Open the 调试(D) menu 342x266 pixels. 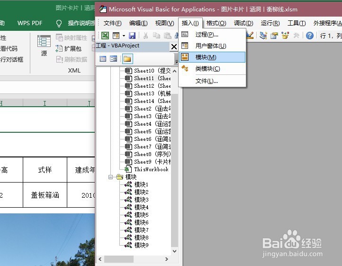pyautogui.click(x=243, y=23)
